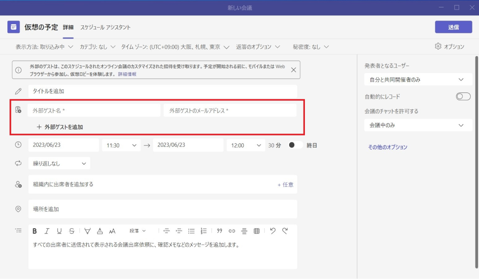The image size is (479, 279).
Task: Insert a numbered list
Action: (x=203, y=231)
